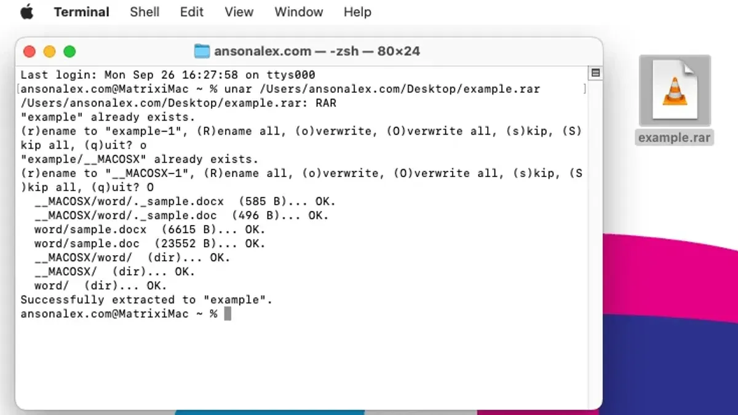Click the terminal cursor at the final prompt
Screen dimensions: 738x415
point(228,314)
